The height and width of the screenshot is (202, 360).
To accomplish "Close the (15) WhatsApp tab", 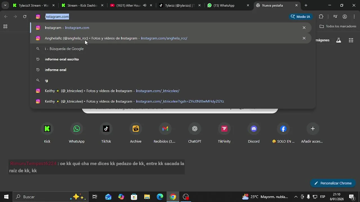I will [248, 5].
